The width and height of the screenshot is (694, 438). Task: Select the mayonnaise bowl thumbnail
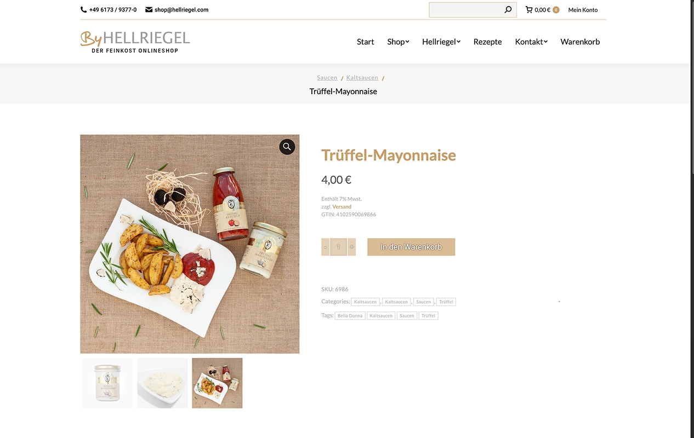coord(162,383)
